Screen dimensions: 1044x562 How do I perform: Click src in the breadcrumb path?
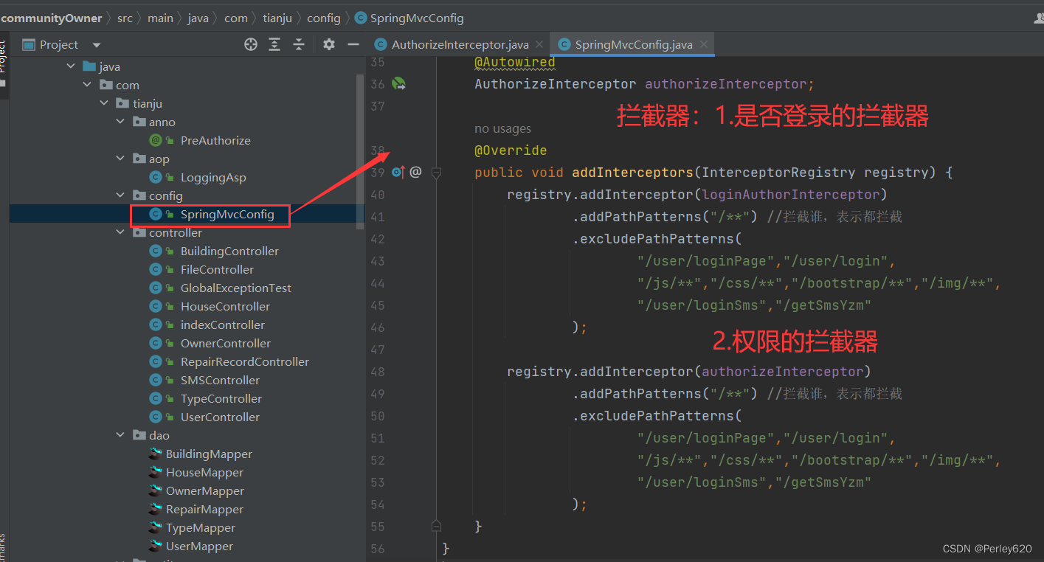coord(125,18)
